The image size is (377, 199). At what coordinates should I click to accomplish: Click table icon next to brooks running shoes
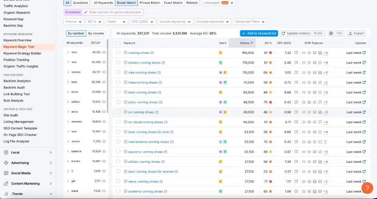pyautogui.click(x=163, y=63)
